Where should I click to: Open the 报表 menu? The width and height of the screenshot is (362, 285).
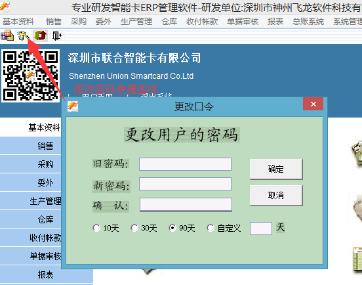pos(275,22)
